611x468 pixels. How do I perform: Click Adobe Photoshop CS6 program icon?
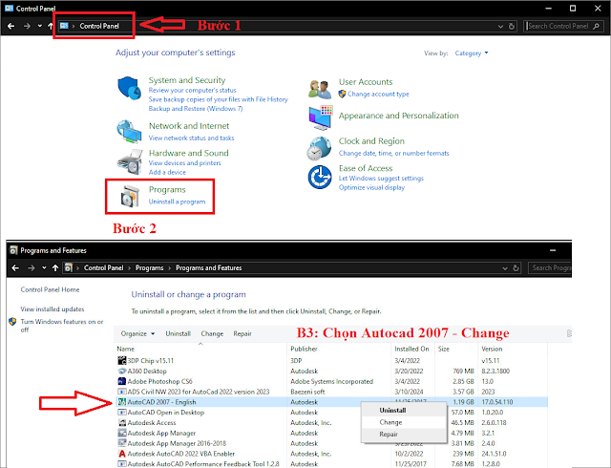pos(122,381)
